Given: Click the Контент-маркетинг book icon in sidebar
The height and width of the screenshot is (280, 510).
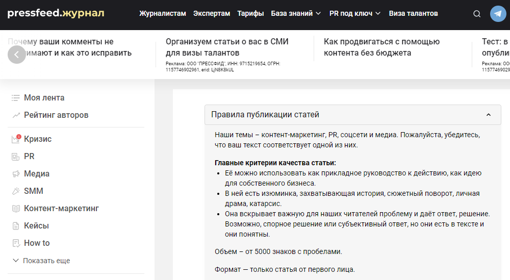Looking at the screenshot, I should coord(16,209).
